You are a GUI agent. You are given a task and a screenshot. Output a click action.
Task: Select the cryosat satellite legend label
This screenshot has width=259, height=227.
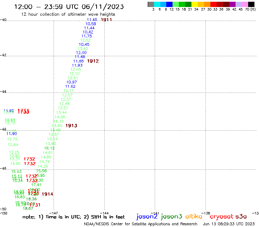(222, 217)
